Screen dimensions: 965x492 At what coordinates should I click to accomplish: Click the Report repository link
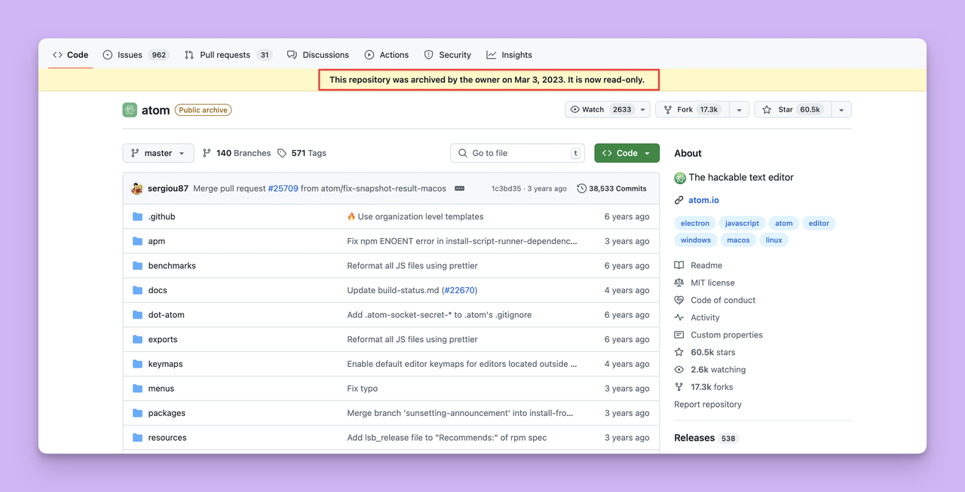coord(708,405)
